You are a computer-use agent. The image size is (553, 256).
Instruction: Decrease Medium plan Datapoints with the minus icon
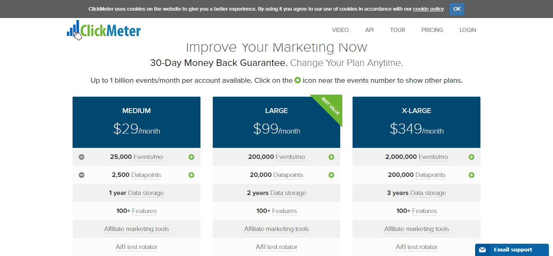(x=82, y=175)
